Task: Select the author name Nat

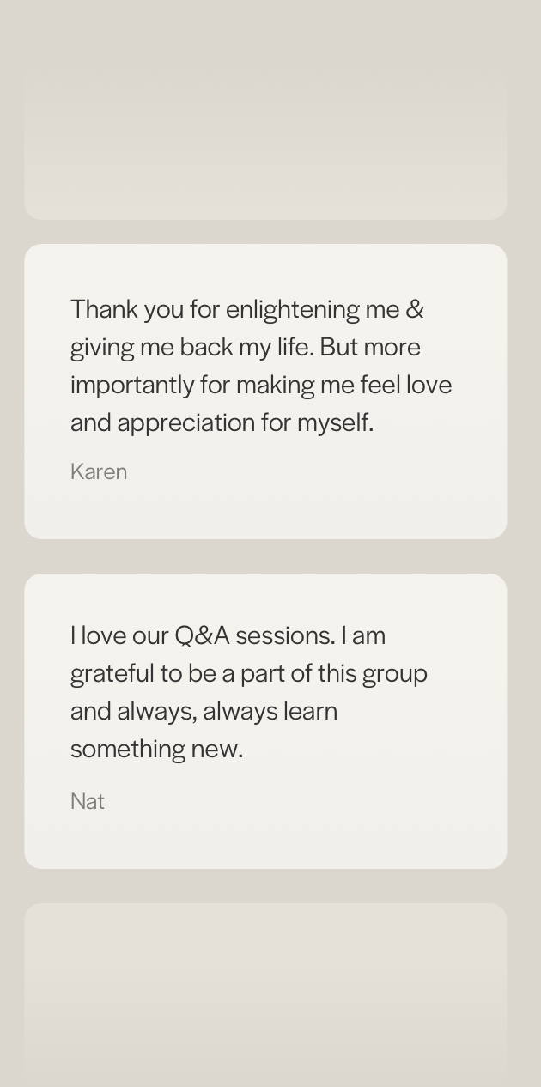Action: tap(88, 801)
